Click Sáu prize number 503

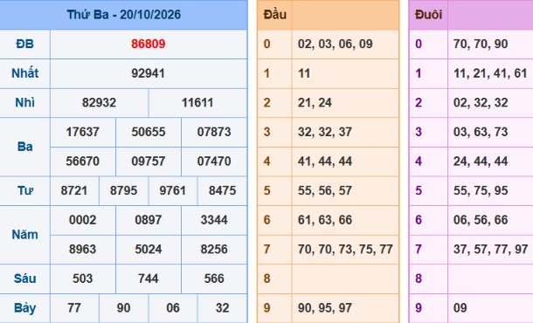pyautogui.click(x=83, y=278)
